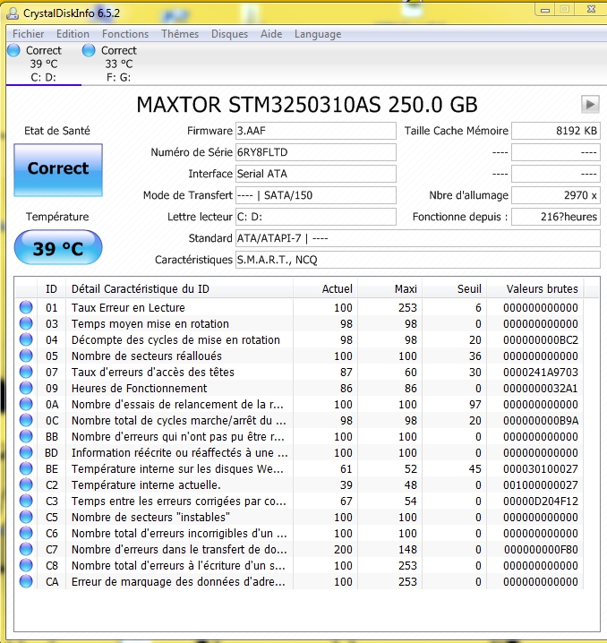Click status orb of attribute C6

click(x=26, y=533)
